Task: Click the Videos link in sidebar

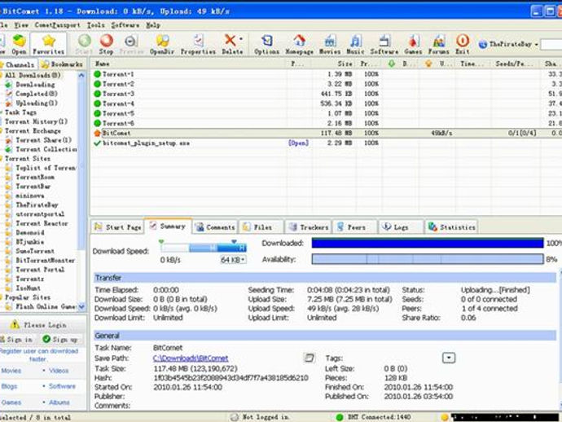Action: (x=59, y=371)
